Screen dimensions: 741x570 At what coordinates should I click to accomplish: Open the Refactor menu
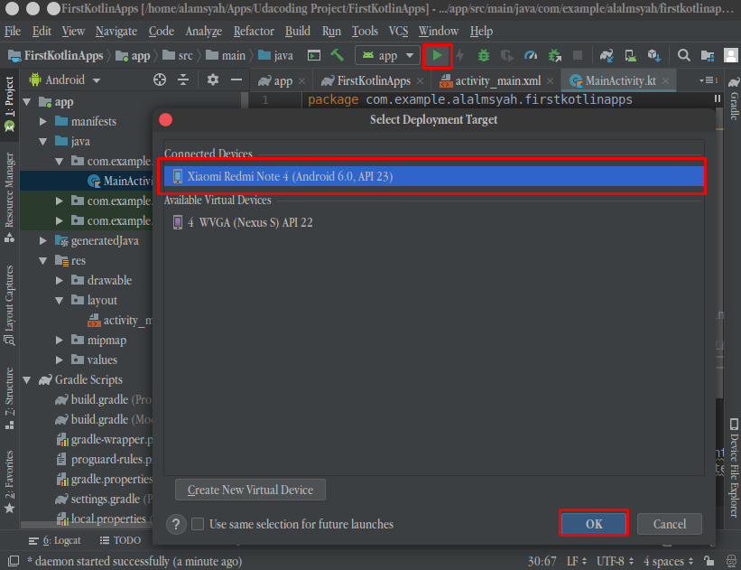click(x=254, y=32)
